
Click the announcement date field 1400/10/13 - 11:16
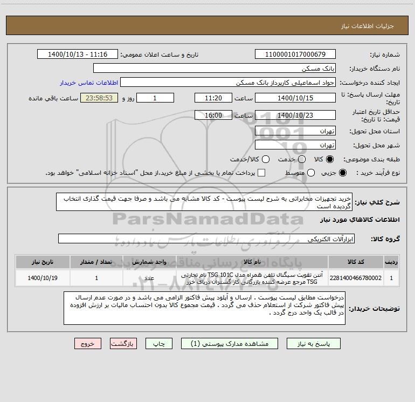[x=78, y=54]
